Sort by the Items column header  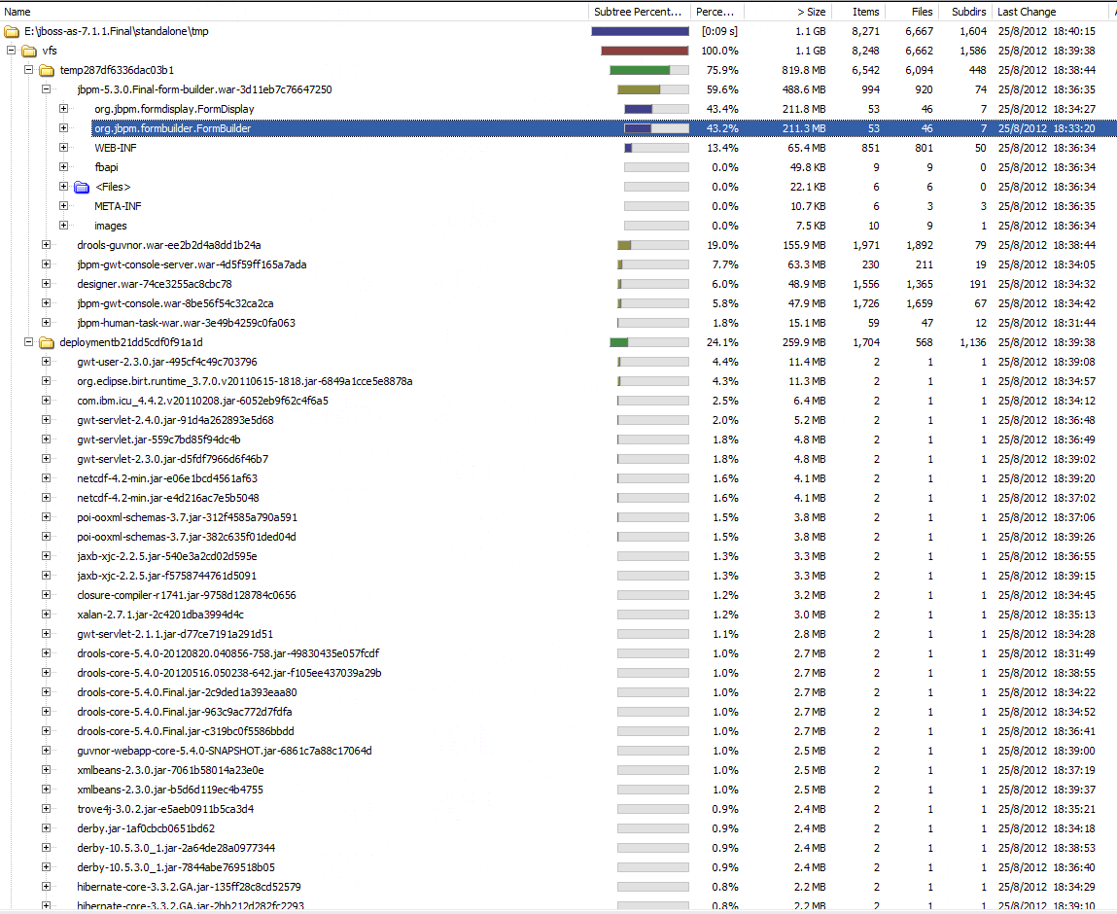tap(858, 12)
